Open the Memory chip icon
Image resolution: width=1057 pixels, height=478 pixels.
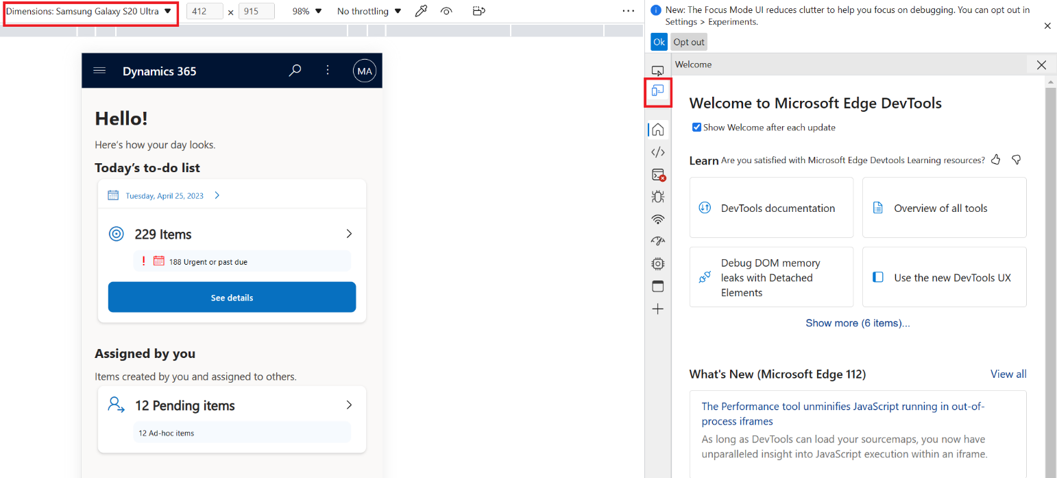(657, 263)
